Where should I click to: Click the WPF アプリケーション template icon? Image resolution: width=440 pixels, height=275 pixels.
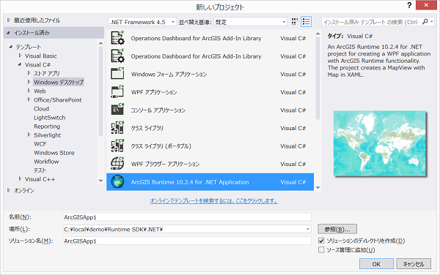(117, 91)
